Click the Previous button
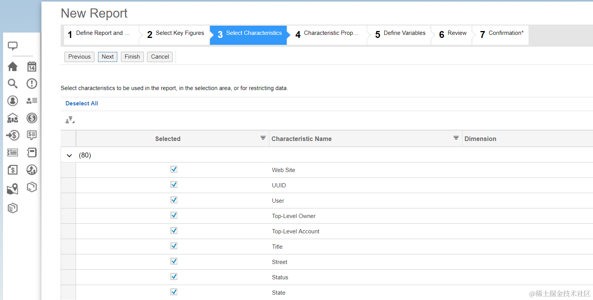 tap(79, 57)
